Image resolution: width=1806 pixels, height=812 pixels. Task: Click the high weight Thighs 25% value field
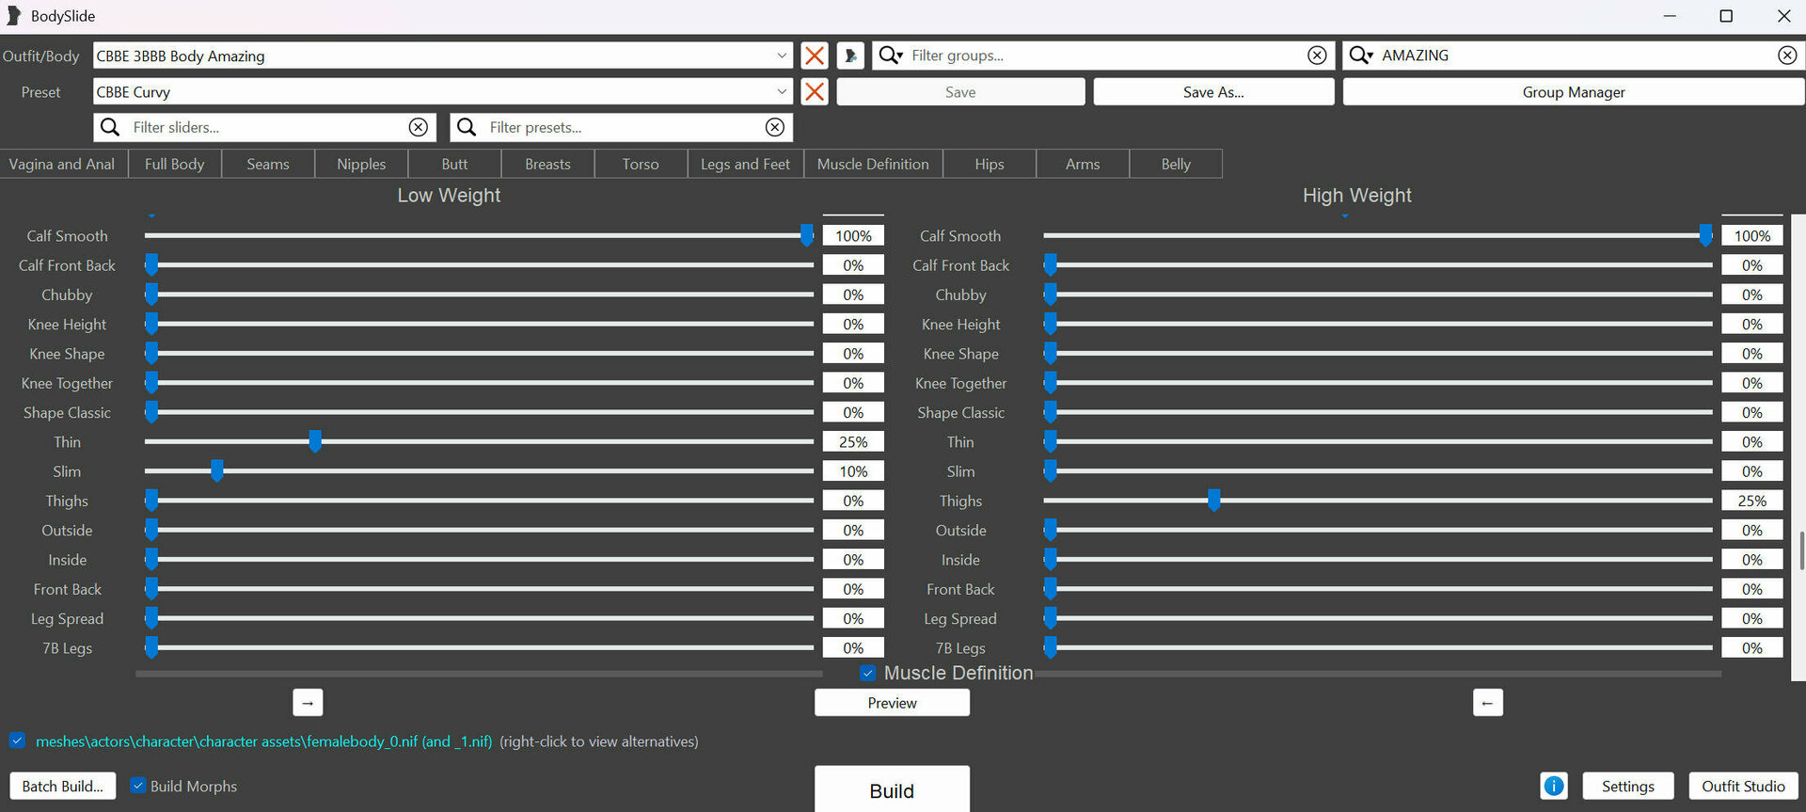coord(1751,500)
